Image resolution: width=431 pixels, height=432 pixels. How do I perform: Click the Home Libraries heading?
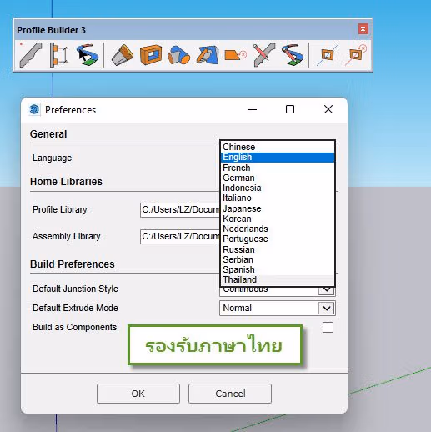(x=66, y=182)
